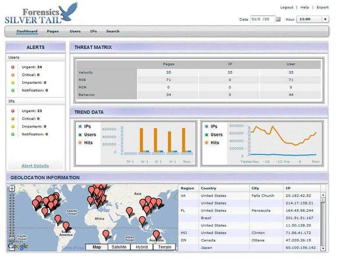Select IP address 214.17.158.21
This screenshot has height=263, width=339.
(x=299, y=203)
